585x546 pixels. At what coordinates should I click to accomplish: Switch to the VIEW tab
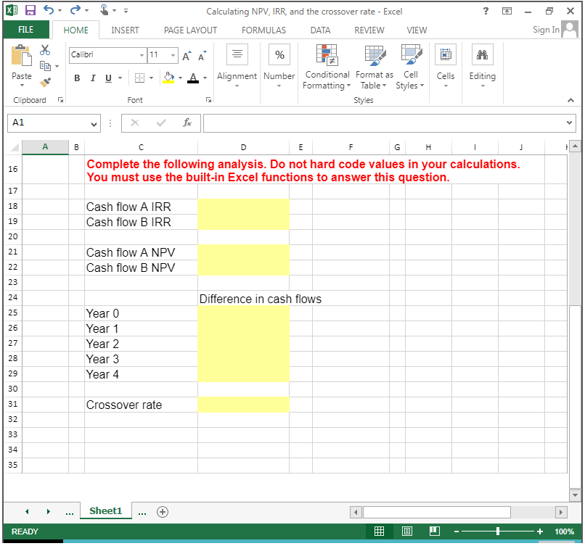(x=417, y=30)
